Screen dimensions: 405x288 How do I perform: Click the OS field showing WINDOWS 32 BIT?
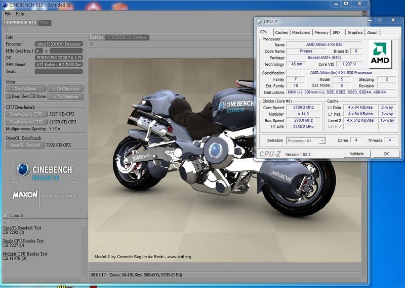pyautogui.click(x=59, y=58)
